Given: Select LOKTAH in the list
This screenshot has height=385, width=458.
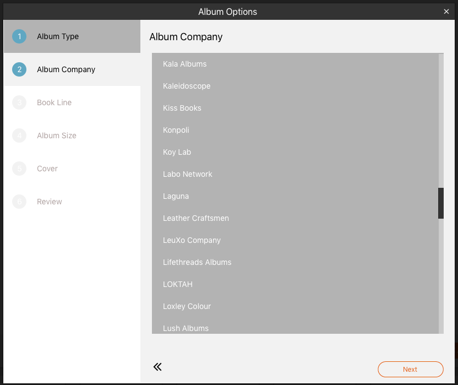Looking at the screenshot, I should pos(295,284).
